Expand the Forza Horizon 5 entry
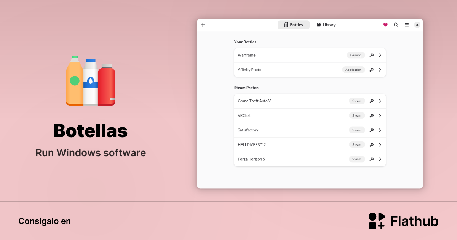The width and height of the screenshot is (457, 240). [380, 159]
